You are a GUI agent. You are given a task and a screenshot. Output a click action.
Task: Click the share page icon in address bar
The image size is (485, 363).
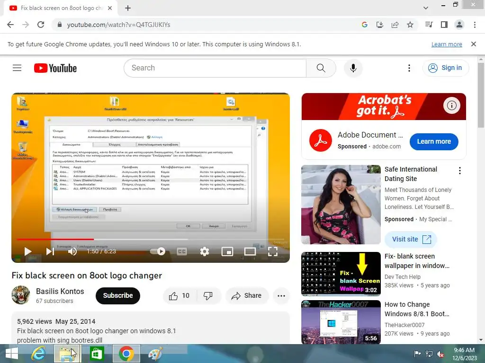click(395, 25)
